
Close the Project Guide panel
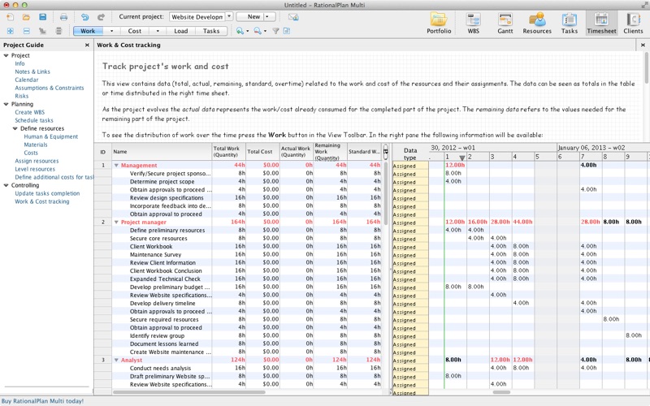[88, 45]
